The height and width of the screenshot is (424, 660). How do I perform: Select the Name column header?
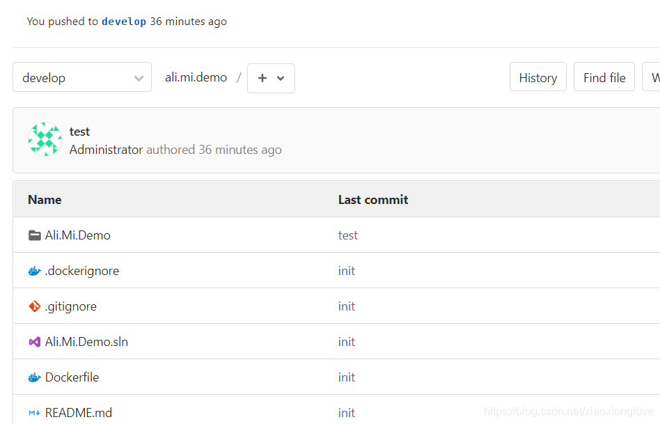tap(45, 199)
